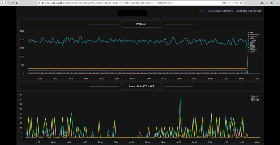
Task: Click the end date Oct 12, 2030
Action: [x=249, y=11]
